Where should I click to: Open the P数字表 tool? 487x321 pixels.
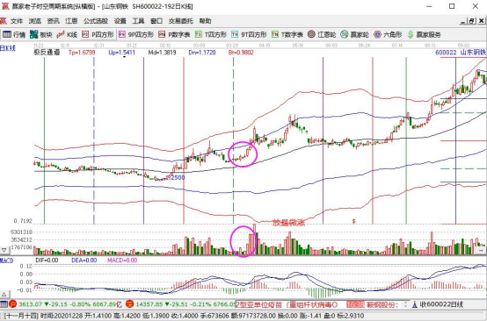coord(175,34)
